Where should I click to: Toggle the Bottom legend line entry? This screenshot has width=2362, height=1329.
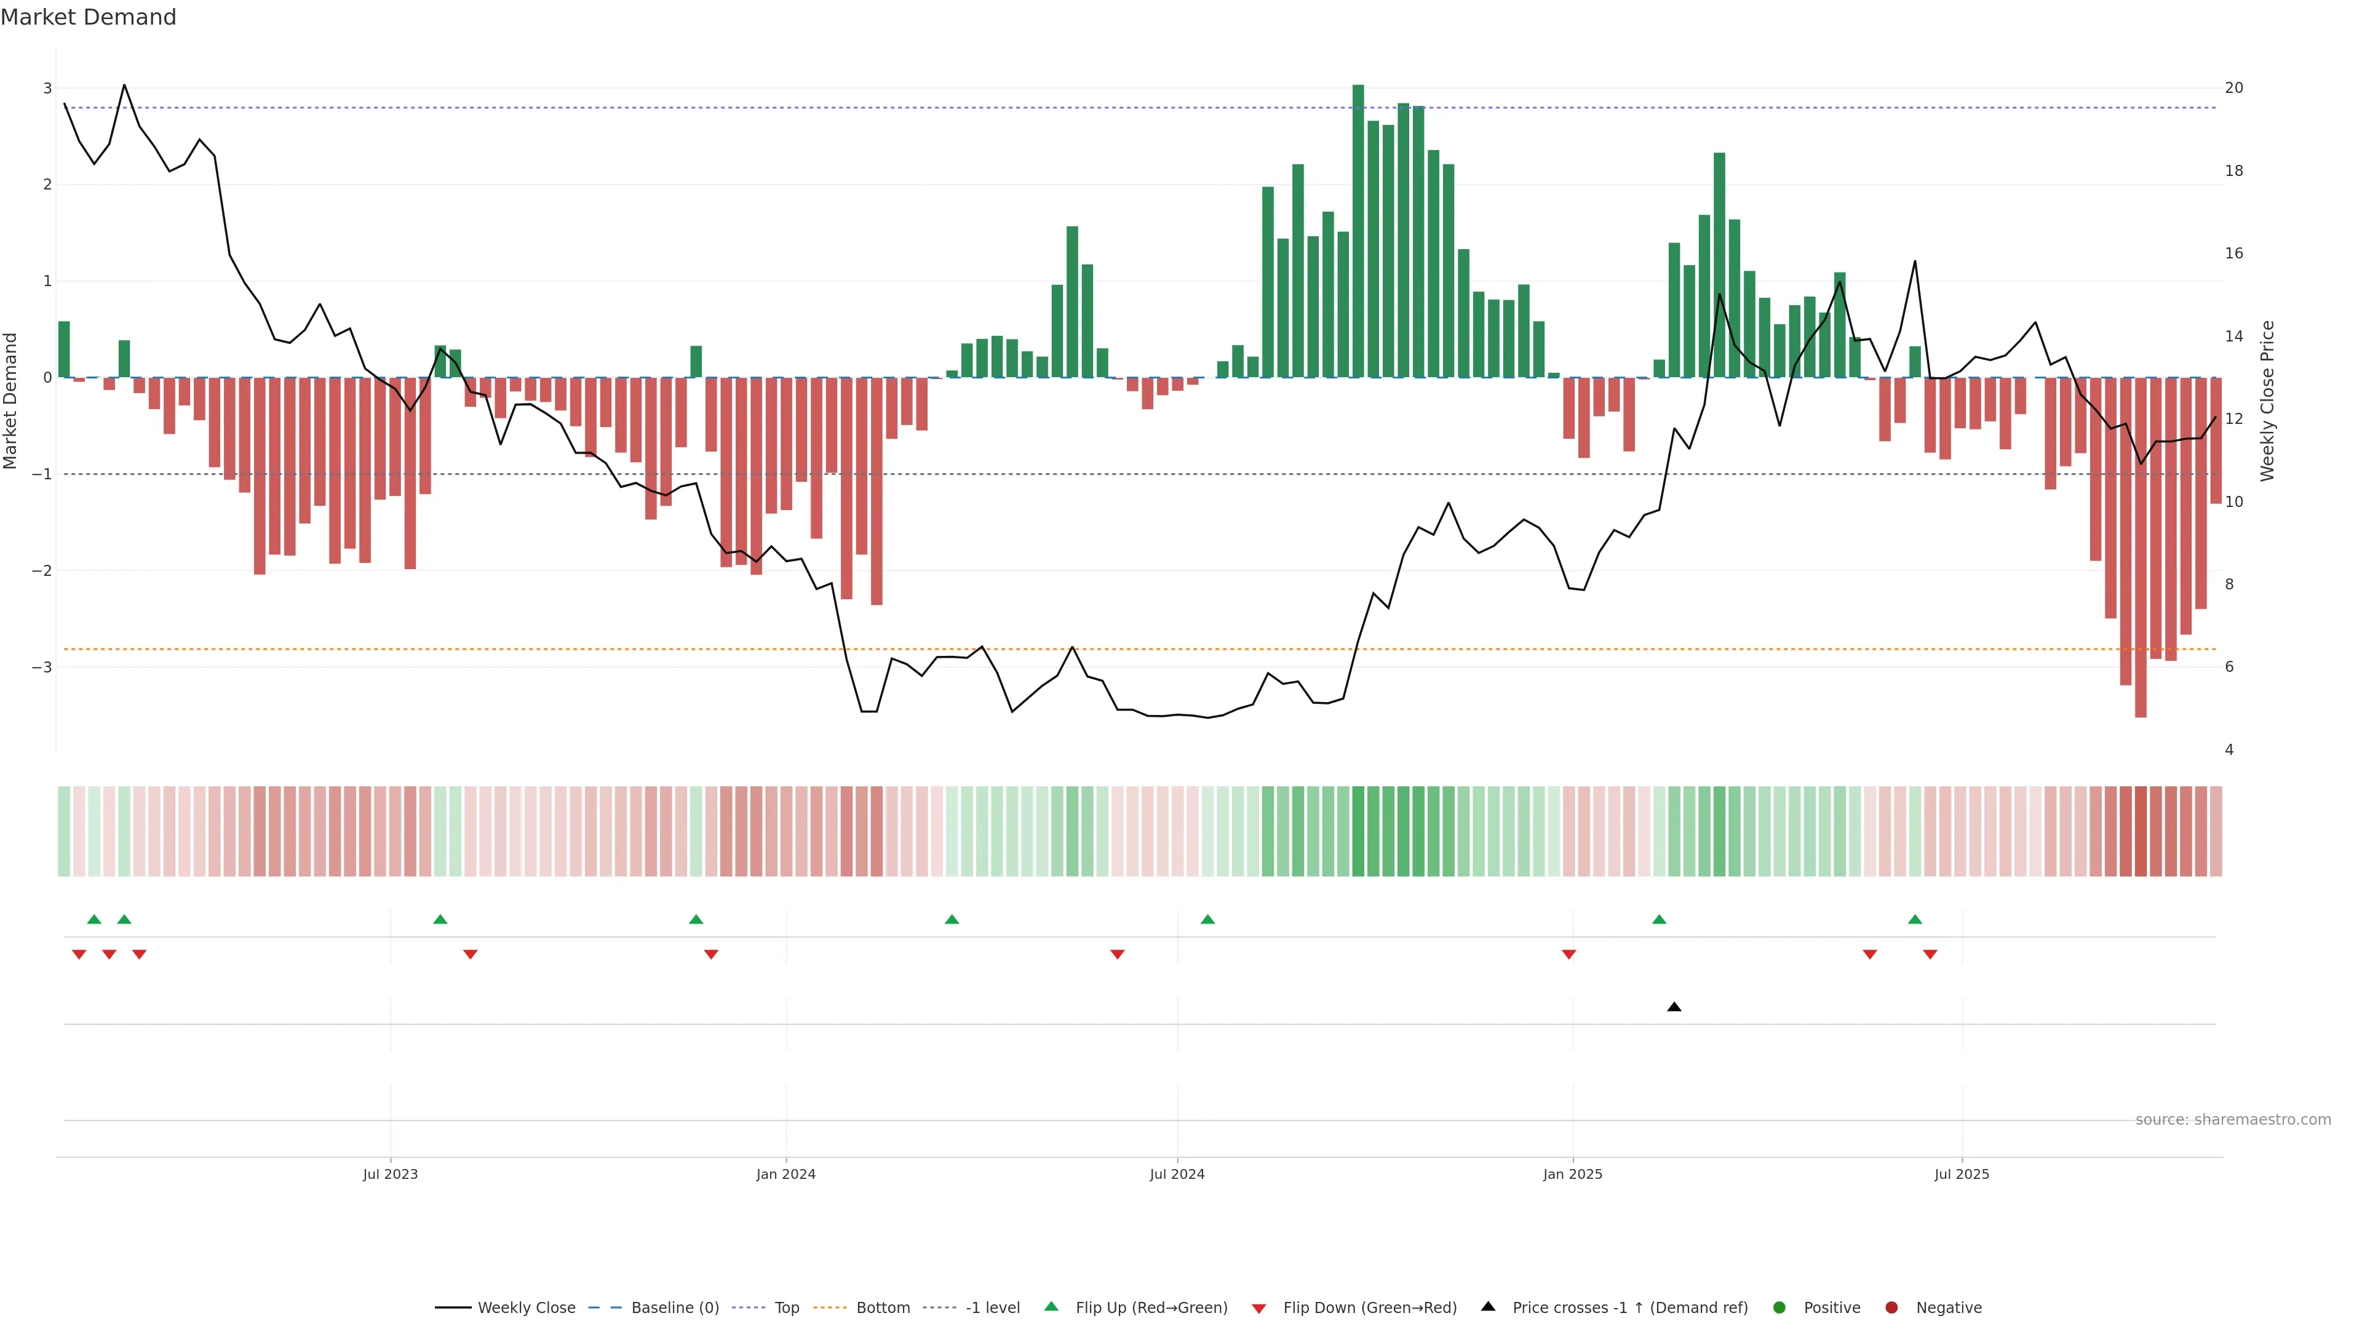[882, 1307]
